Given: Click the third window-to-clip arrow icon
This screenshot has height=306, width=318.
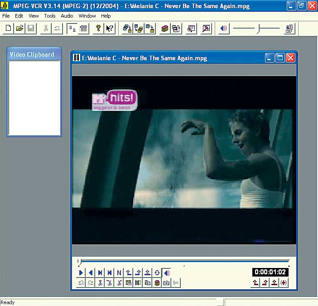Looking at the screenshot, I should pyautogui.click(x=150, y=29).
